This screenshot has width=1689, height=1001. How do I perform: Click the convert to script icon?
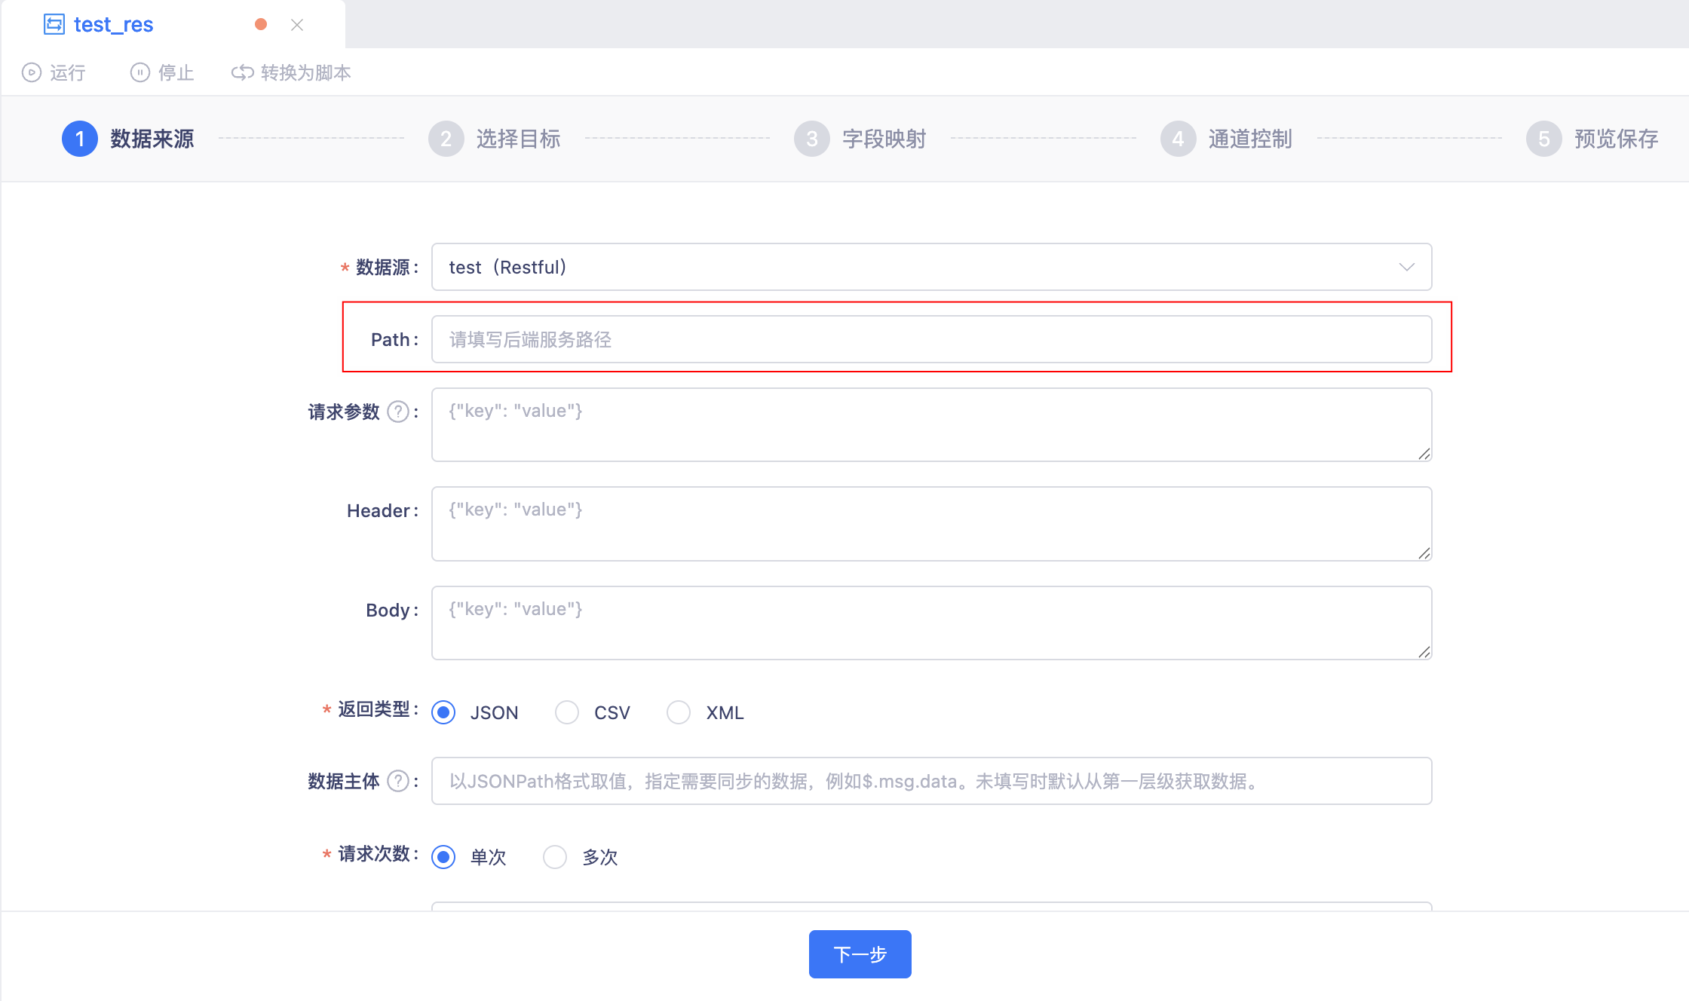[x=242, y=72]
